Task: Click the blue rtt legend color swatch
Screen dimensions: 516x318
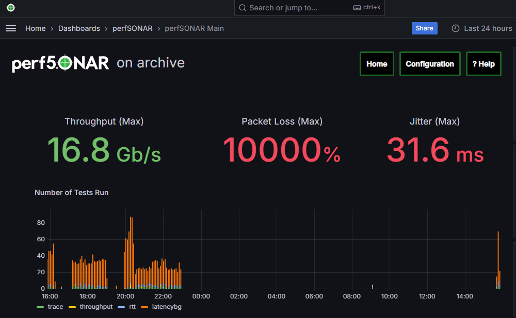Action: [x=121, y=307]
